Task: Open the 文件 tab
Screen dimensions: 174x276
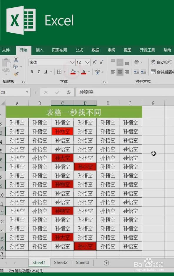Action: pyautogui.click(x=6, y=50)
